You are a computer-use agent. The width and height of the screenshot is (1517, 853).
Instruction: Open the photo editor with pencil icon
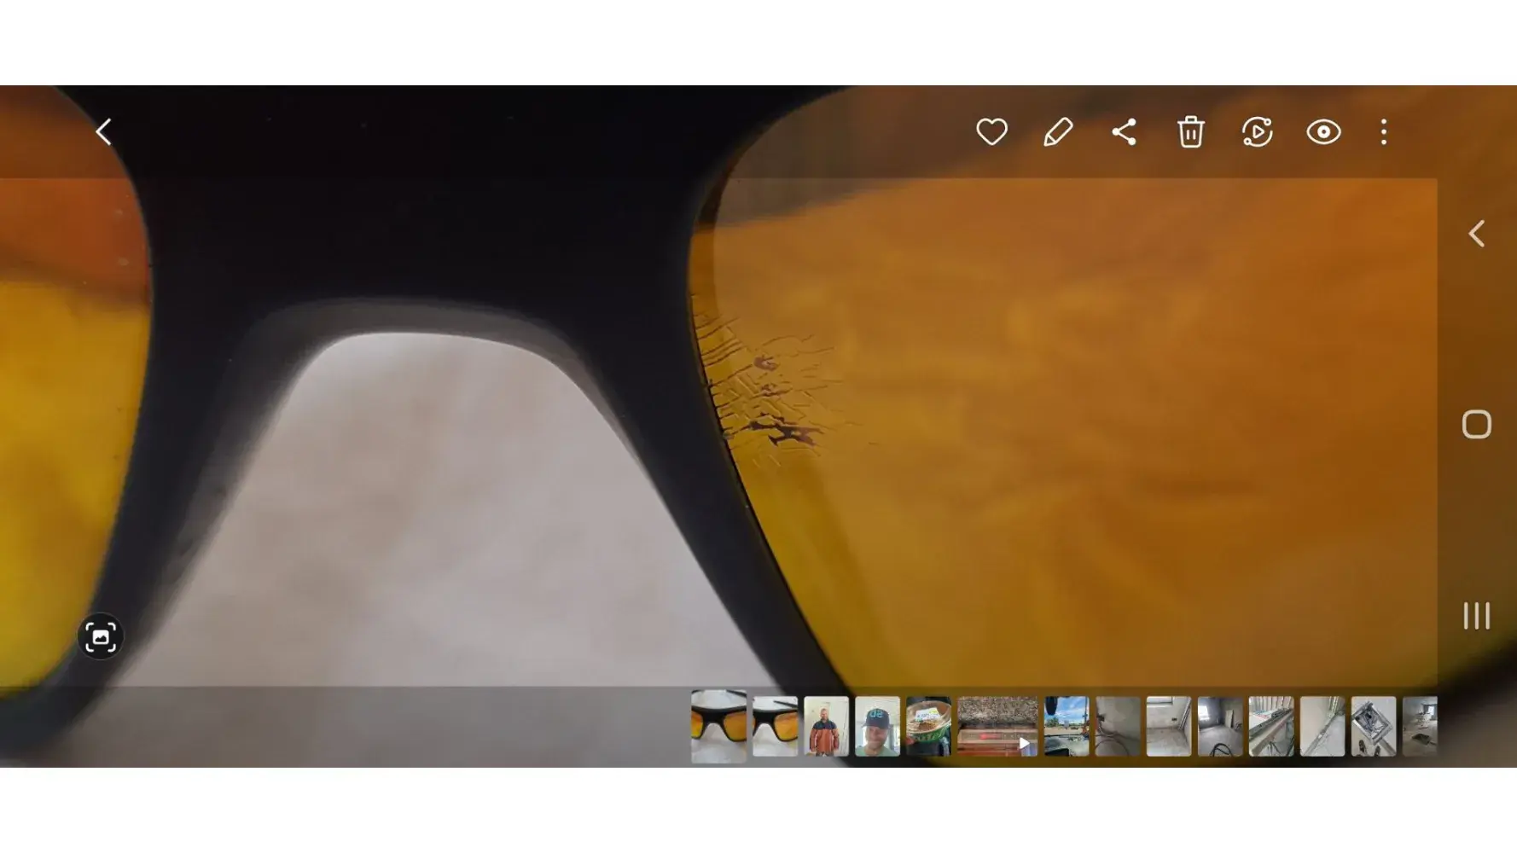(x=1058, y=132)
